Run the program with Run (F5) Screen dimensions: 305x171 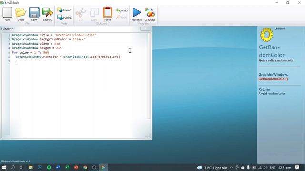137,14
